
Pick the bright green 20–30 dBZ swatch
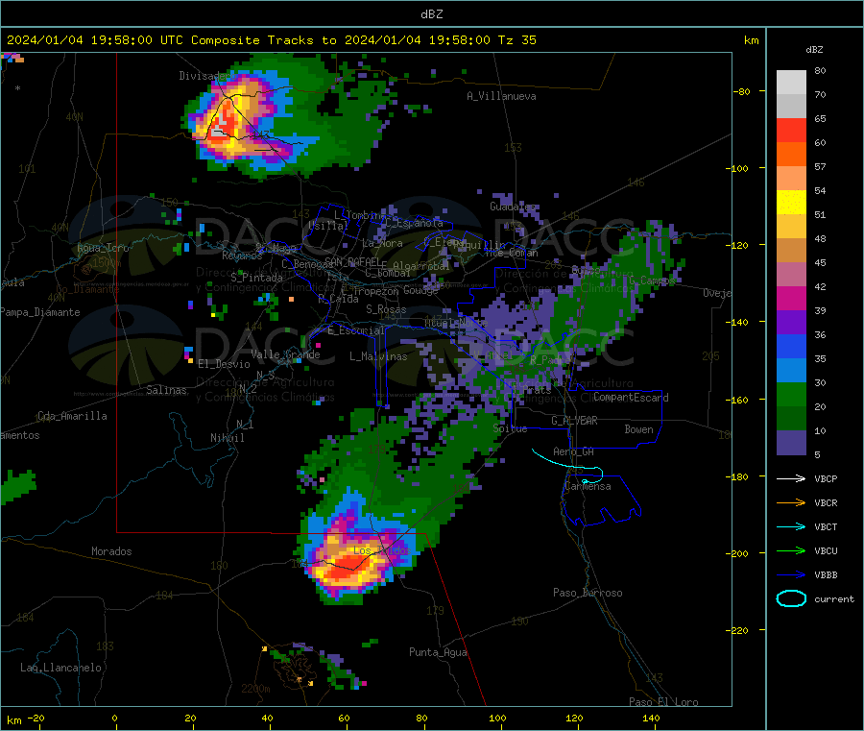tap(791, 394)
